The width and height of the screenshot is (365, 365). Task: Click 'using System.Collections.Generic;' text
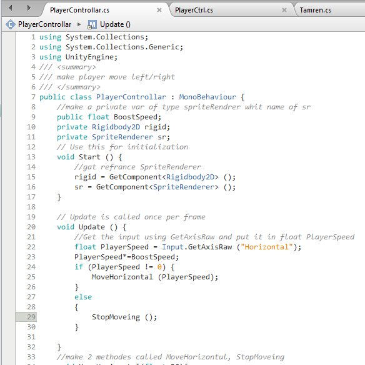click(111, 47)
